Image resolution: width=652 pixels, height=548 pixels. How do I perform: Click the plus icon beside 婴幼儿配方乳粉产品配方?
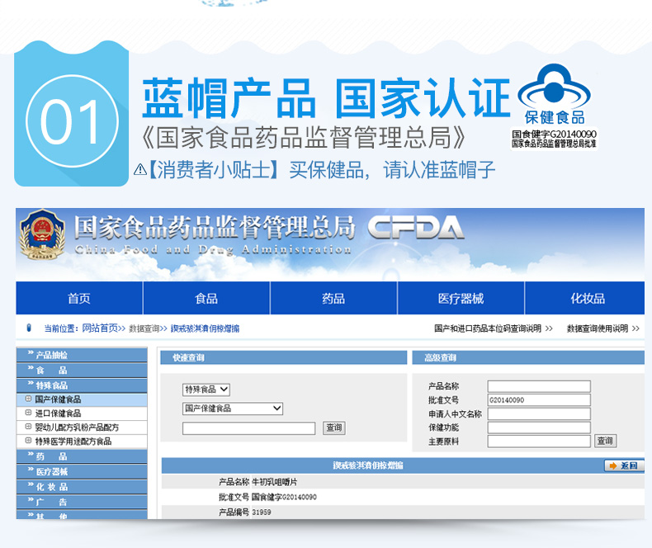click(28, 426)
